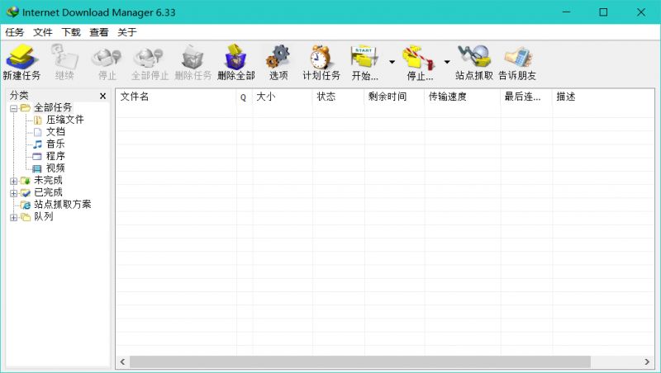This screenshot has height=373, width=661.
Task: Collapse the 全部任务 tree node
Action: [13, 108]
